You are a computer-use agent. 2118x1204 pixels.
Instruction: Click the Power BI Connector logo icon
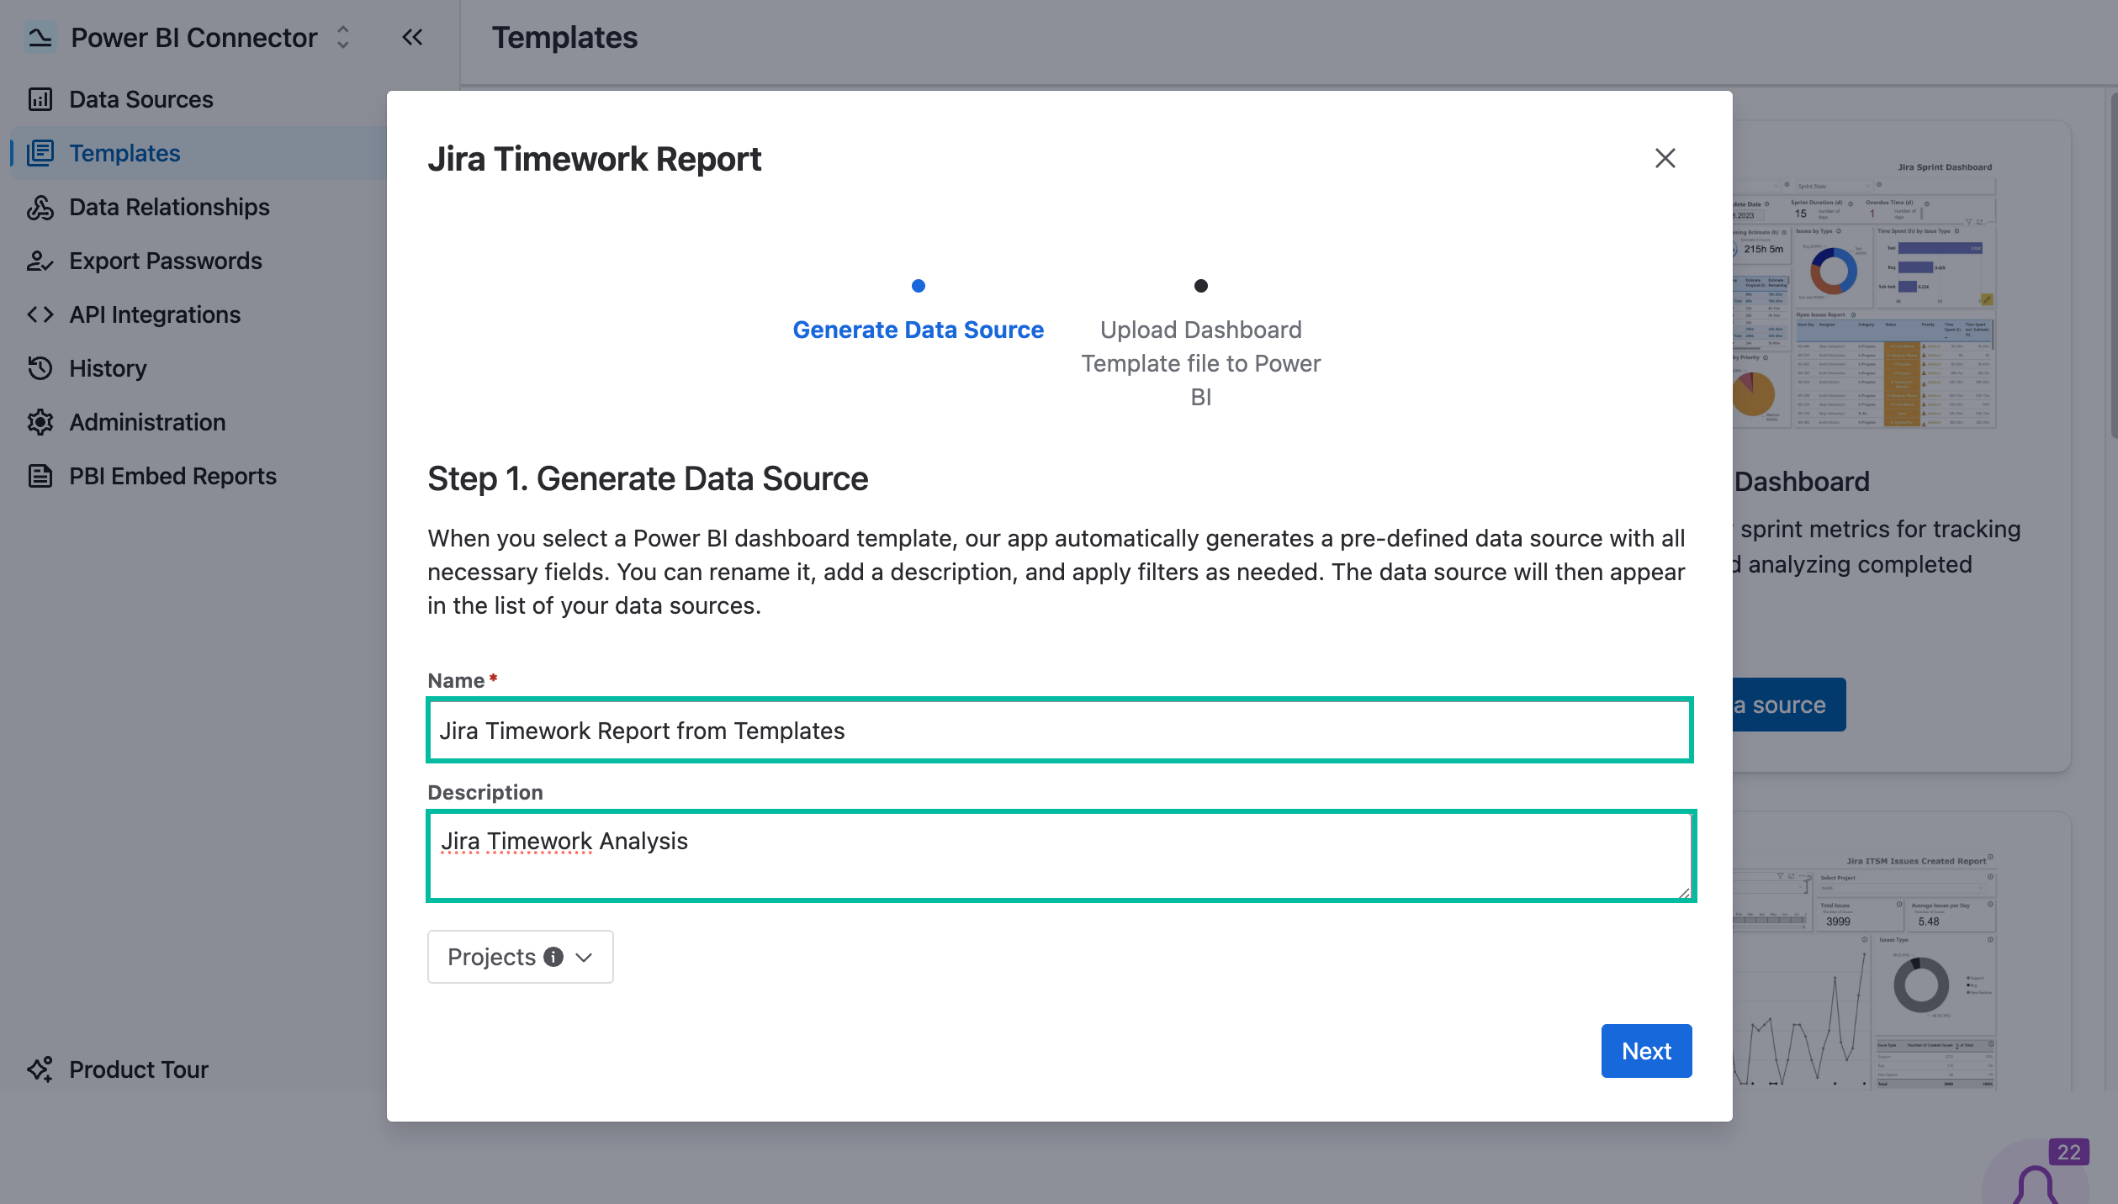pyautogui.click(x=40, y=37)
